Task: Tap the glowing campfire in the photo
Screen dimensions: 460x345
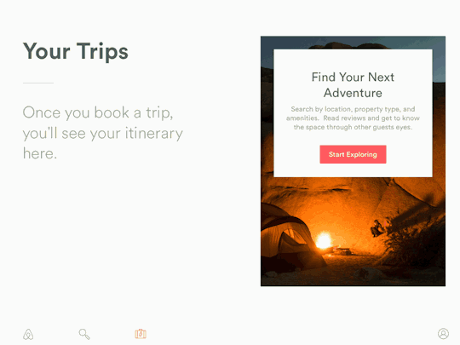Action: tap(324, 240)
